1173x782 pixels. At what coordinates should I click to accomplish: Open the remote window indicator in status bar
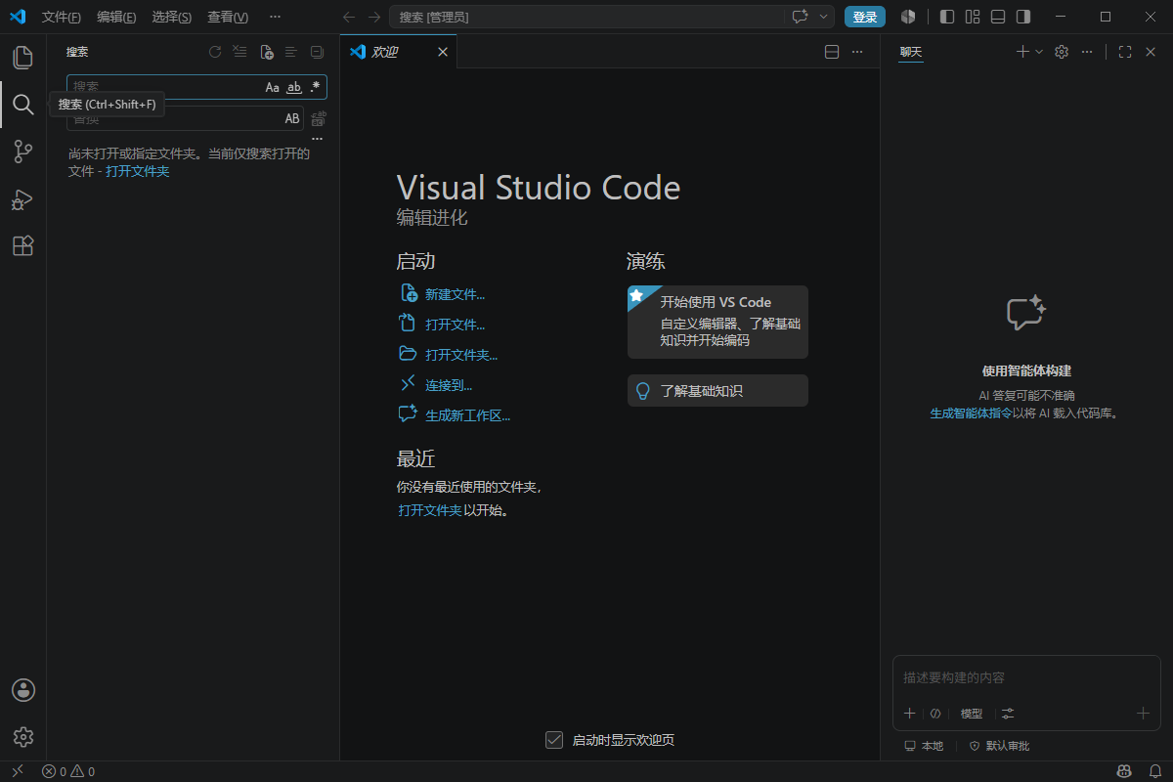(17, 771)
